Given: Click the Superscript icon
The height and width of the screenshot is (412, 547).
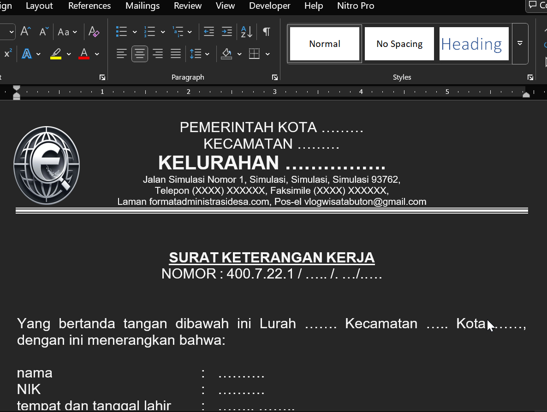Looking at the screenshot, I should click(7, 54).
